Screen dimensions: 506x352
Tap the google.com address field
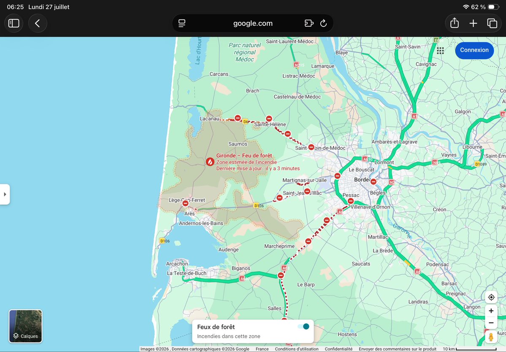253,23
